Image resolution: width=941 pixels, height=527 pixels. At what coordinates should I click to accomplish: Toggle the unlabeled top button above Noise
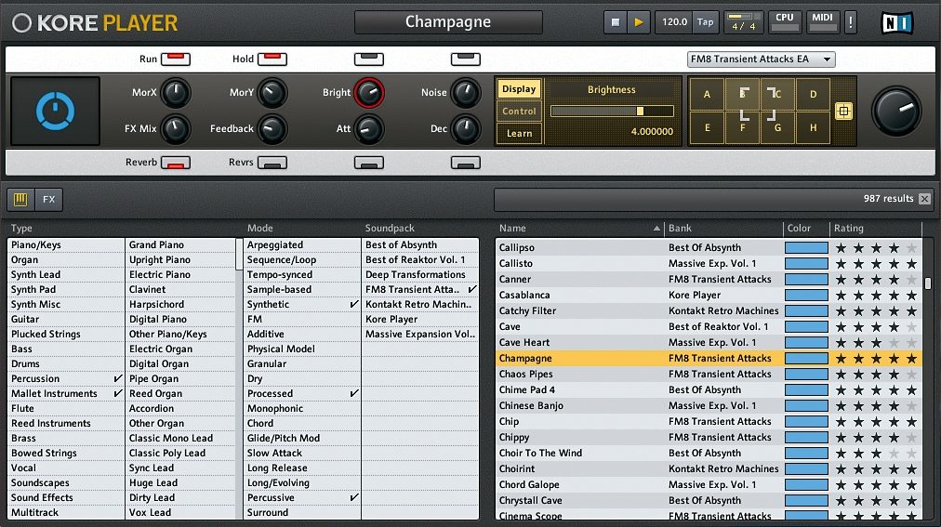(x=466, y=59)
